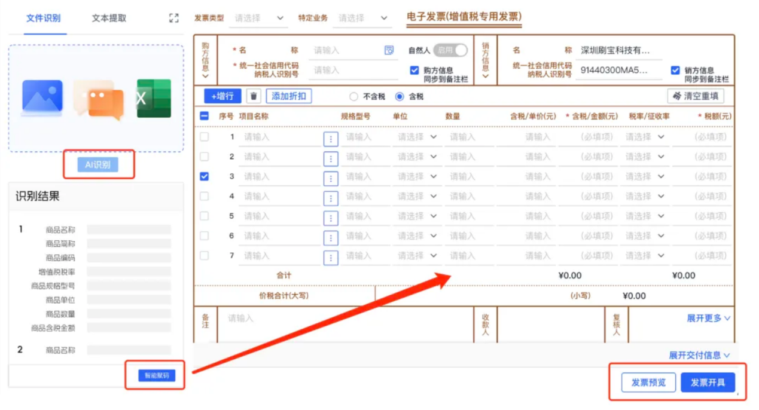Select the 不含税 radio option
759x410 pixels.
[x=353, y=96]
